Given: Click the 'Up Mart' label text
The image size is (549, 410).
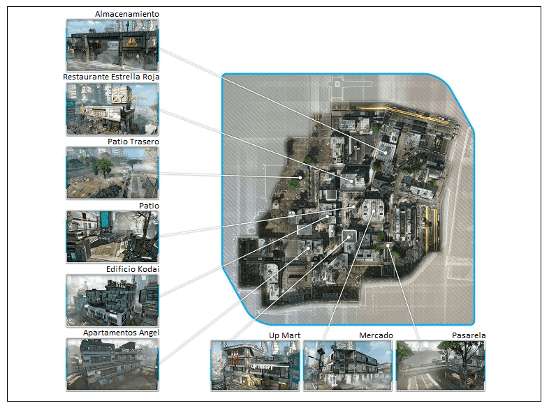Looking at the screenshot, I should 284,335.
